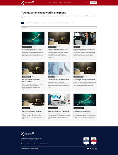This screenshot has height=155, width=118.
Task: Open the Importance of Data Encryption image
Action: pos(85,38)
